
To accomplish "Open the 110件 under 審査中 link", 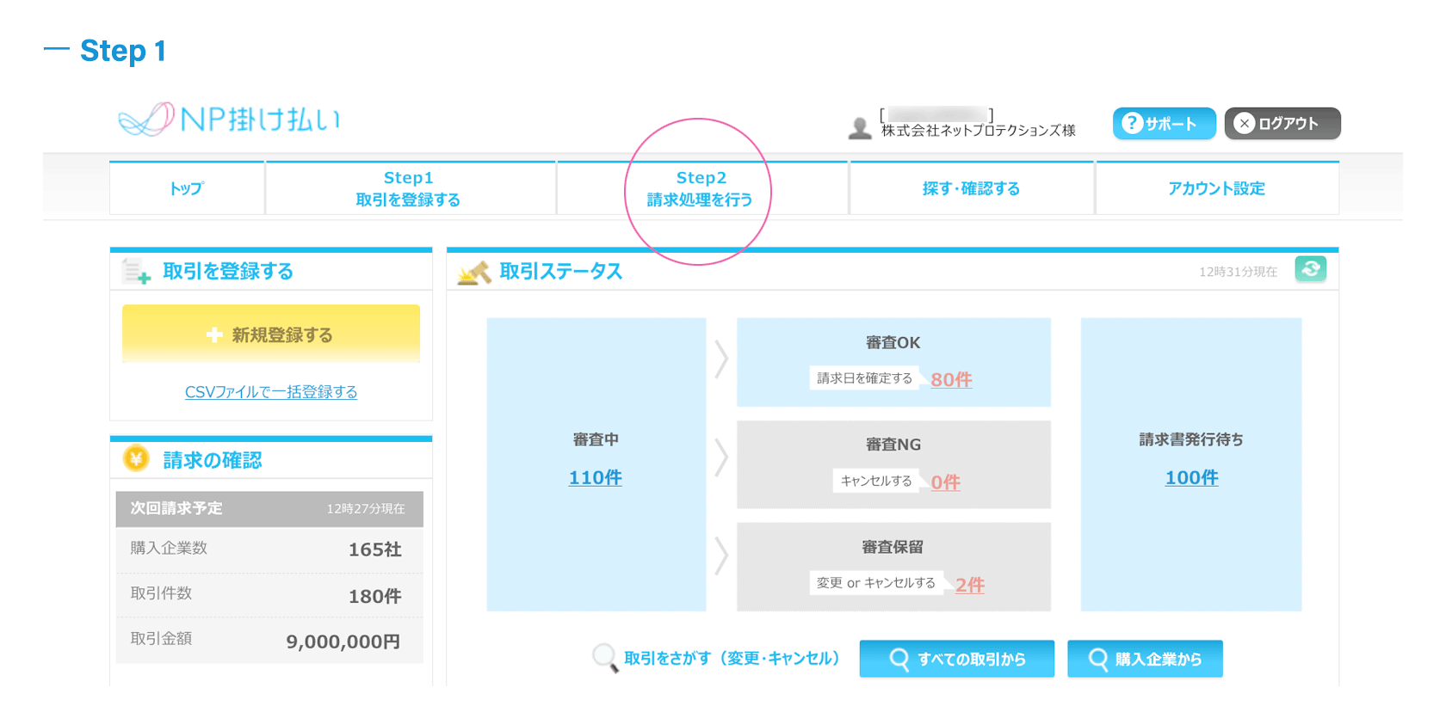I will (x=596, y=477).
